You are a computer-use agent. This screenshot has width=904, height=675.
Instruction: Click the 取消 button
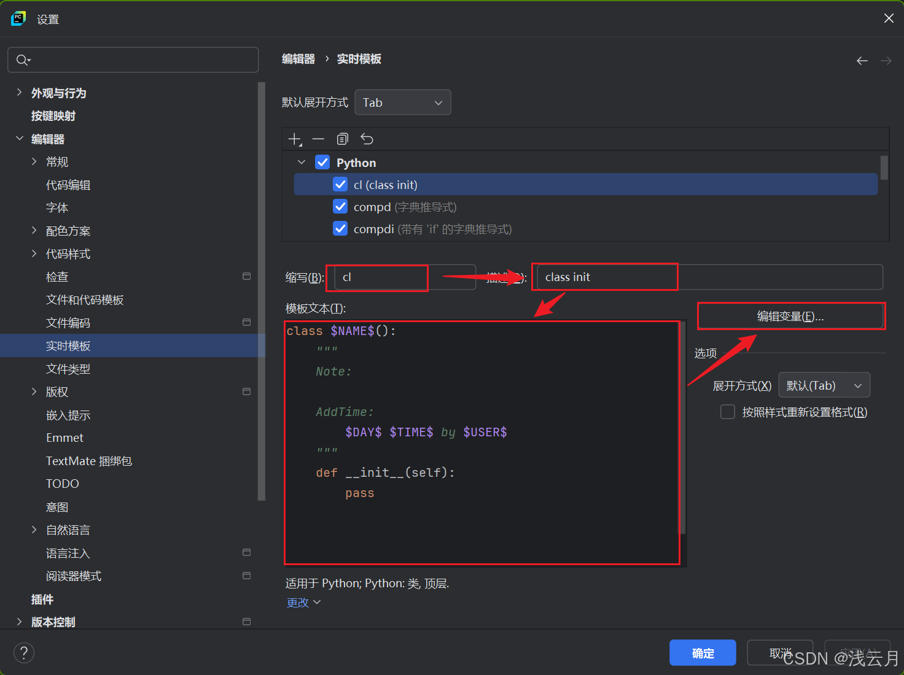click(x=780, y=652)
